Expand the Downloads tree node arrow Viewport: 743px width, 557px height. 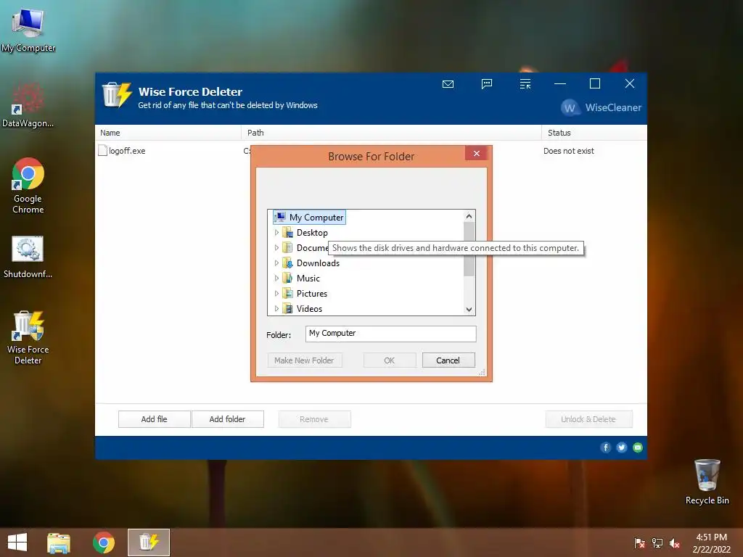click(x=276, y=263)
